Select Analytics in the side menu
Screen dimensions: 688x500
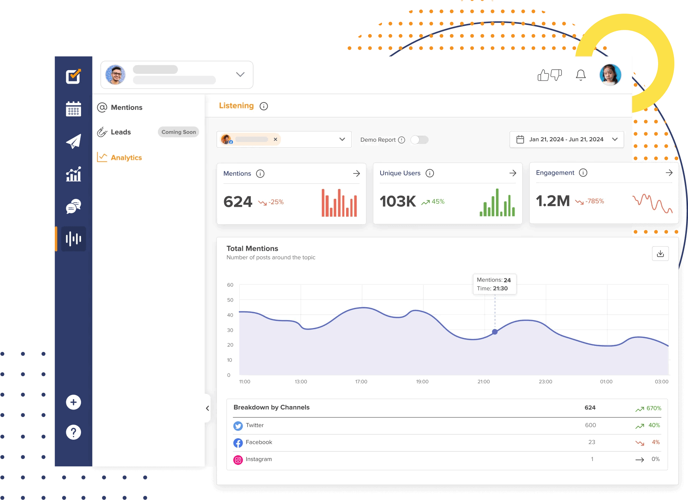coord(126,158)
